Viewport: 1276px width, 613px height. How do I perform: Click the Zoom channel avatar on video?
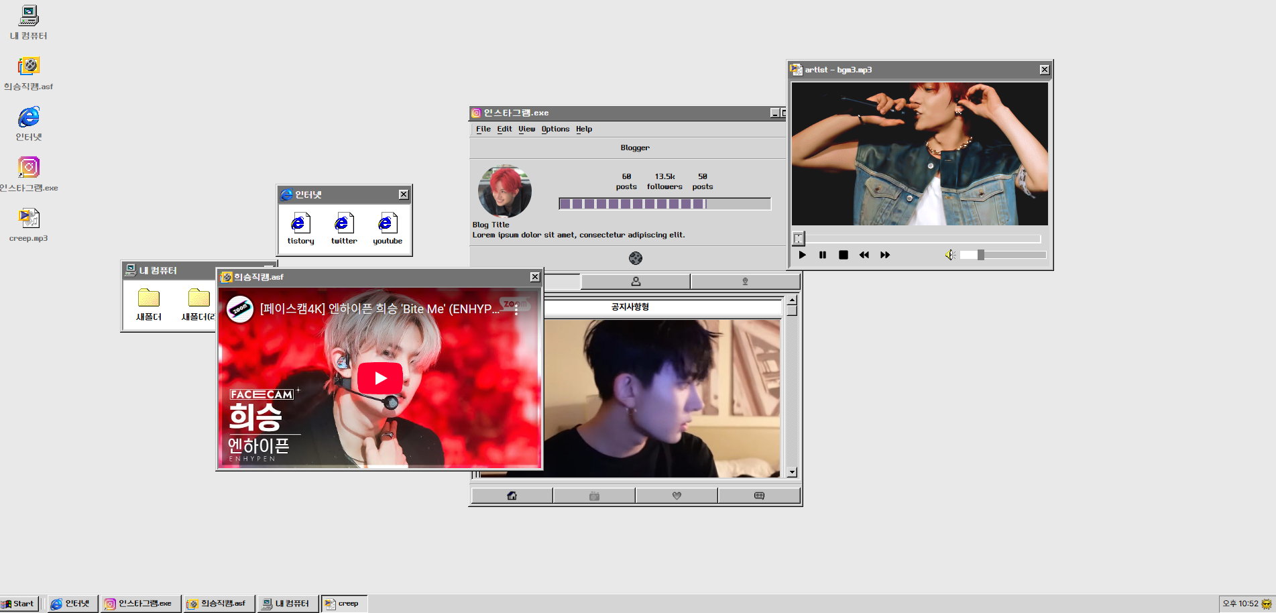coord(240,309)
